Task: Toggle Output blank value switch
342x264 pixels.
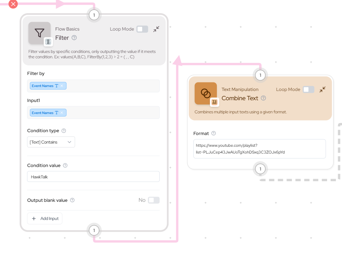Action: [x=154, y=200]
